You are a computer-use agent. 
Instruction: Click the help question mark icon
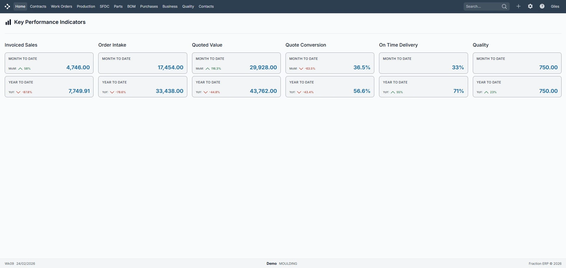(542, 6)
